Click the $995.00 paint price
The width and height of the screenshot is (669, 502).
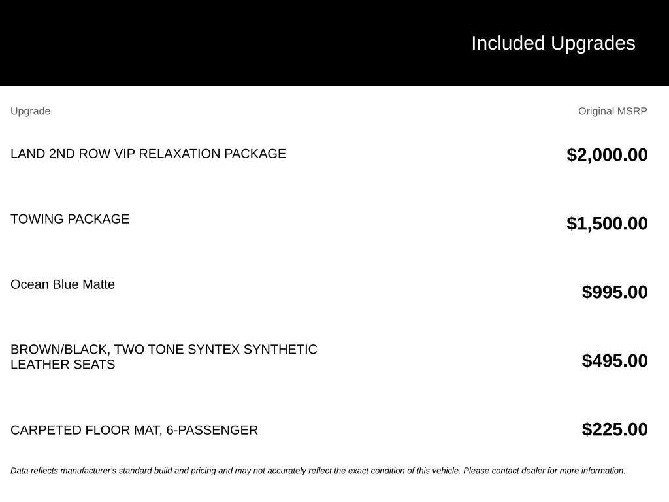614,292
